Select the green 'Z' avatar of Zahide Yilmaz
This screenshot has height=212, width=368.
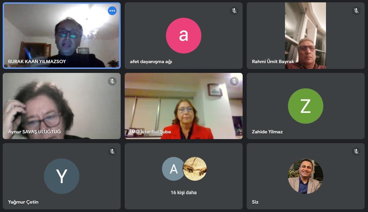pos(305,106)
